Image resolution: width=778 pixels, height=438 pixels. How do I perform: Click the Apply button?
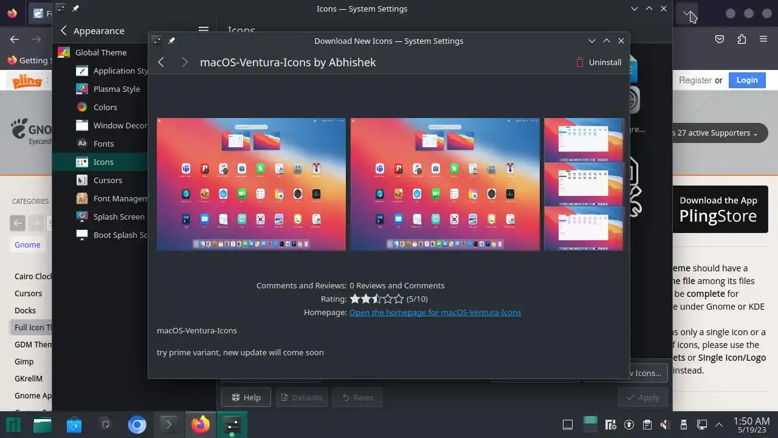642,397
